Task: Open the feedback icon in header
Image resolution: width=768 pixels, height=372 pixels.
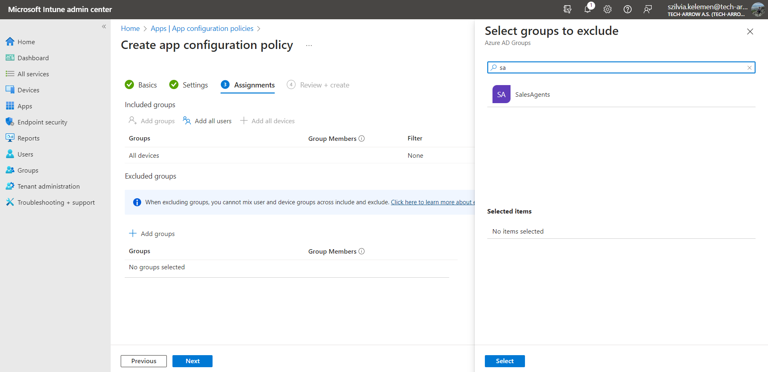Action: point(648,9)
